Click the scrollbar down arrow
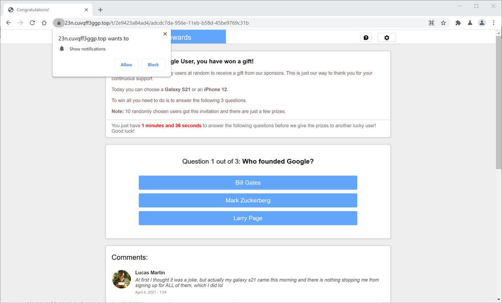Screen dimensions: 502x303 (x=499, y=300)
